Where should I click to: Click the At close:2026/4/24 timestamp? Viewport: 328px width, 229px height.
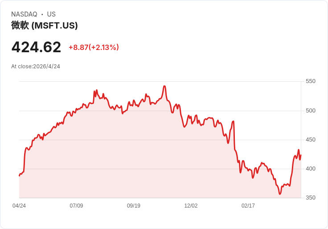(36, 67)
